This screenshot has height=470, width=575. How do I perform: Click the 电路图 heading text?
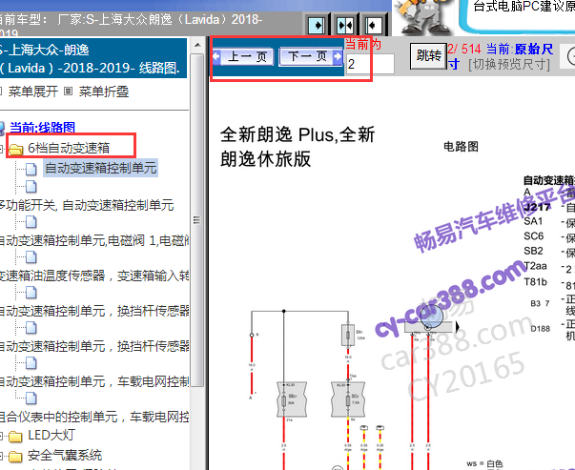pos(461,147)
